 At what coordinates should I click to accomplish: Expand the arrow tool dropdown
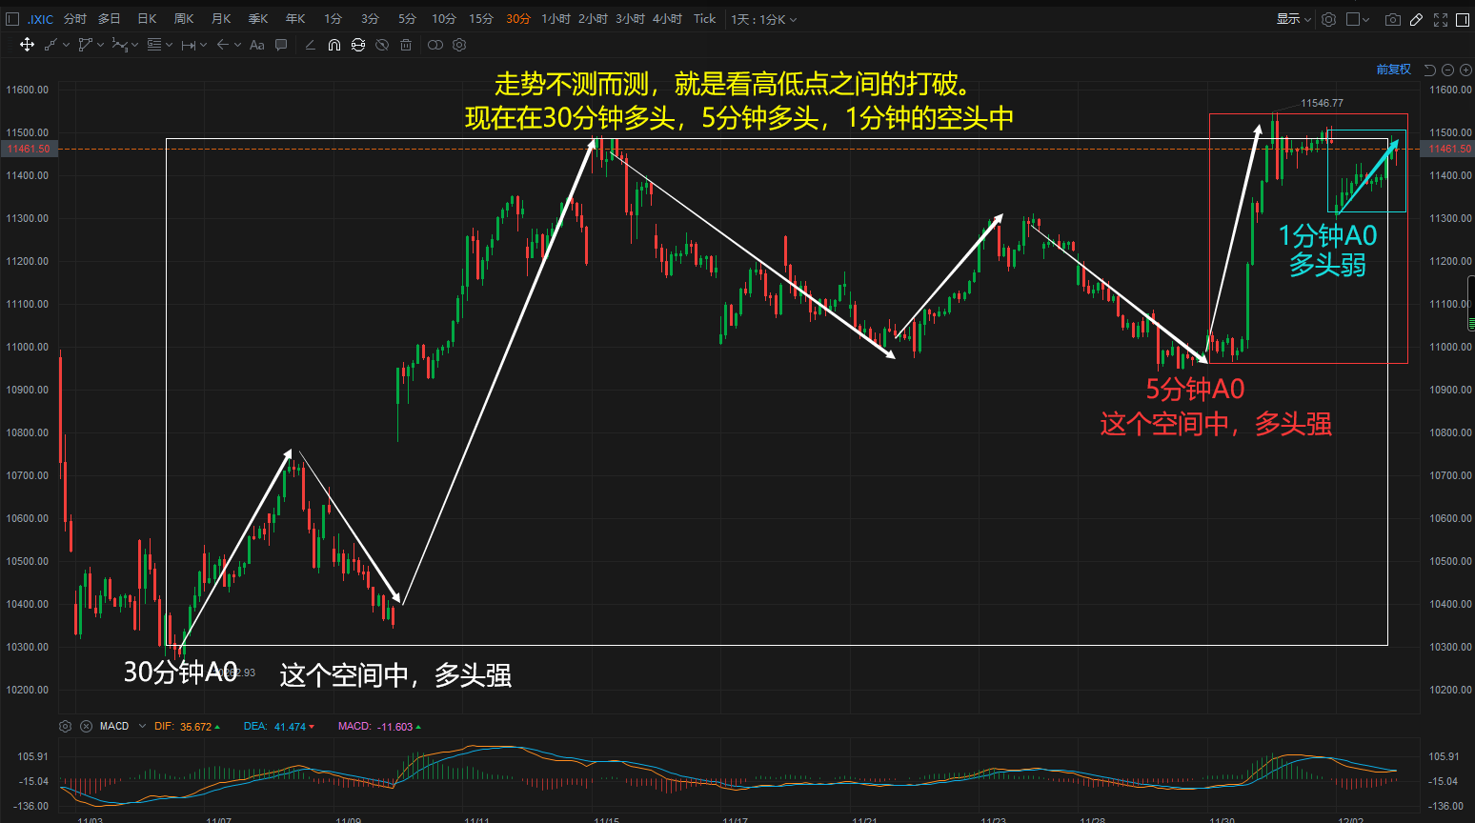click(x=237, y=45)
